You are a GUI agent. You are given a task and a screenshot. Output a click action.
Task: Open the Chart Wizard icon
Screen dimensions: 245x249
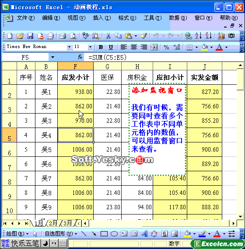click(x=221, y=36)
